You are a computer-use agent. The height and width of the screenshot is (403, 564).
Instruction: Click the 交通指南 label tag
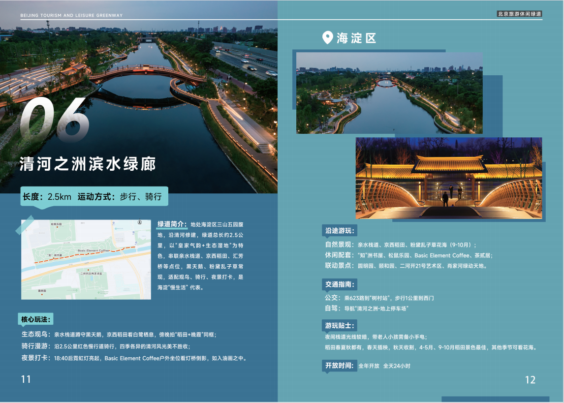point(340,284)
